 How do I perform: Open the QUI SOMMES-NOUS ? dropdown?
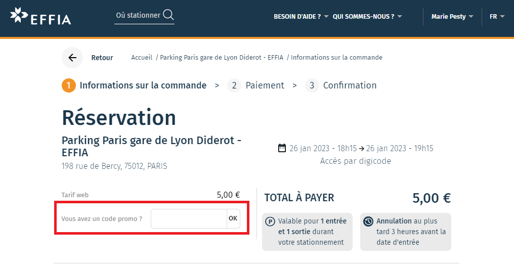click(x=367, y=17)
